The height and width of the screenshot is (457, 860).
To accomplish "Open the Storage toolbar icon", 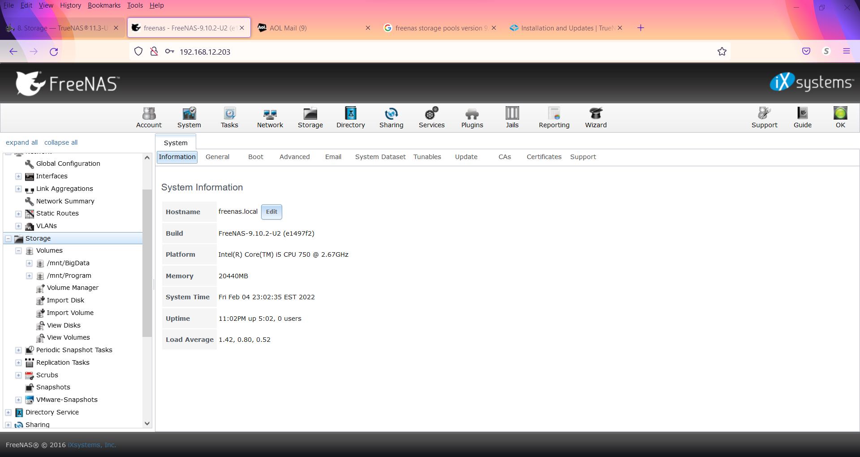I will click(310, 118).
